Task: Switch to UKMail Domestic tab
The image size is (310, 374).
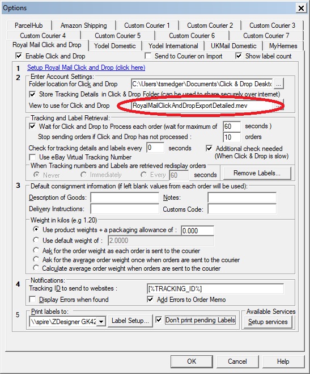Action: (233, 46)
